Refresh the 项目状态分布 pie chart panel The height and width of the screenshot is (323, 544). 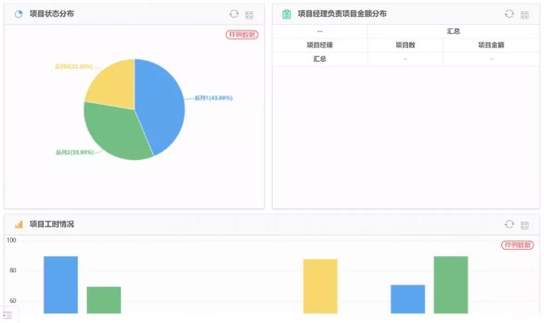[x=234, y=14]
